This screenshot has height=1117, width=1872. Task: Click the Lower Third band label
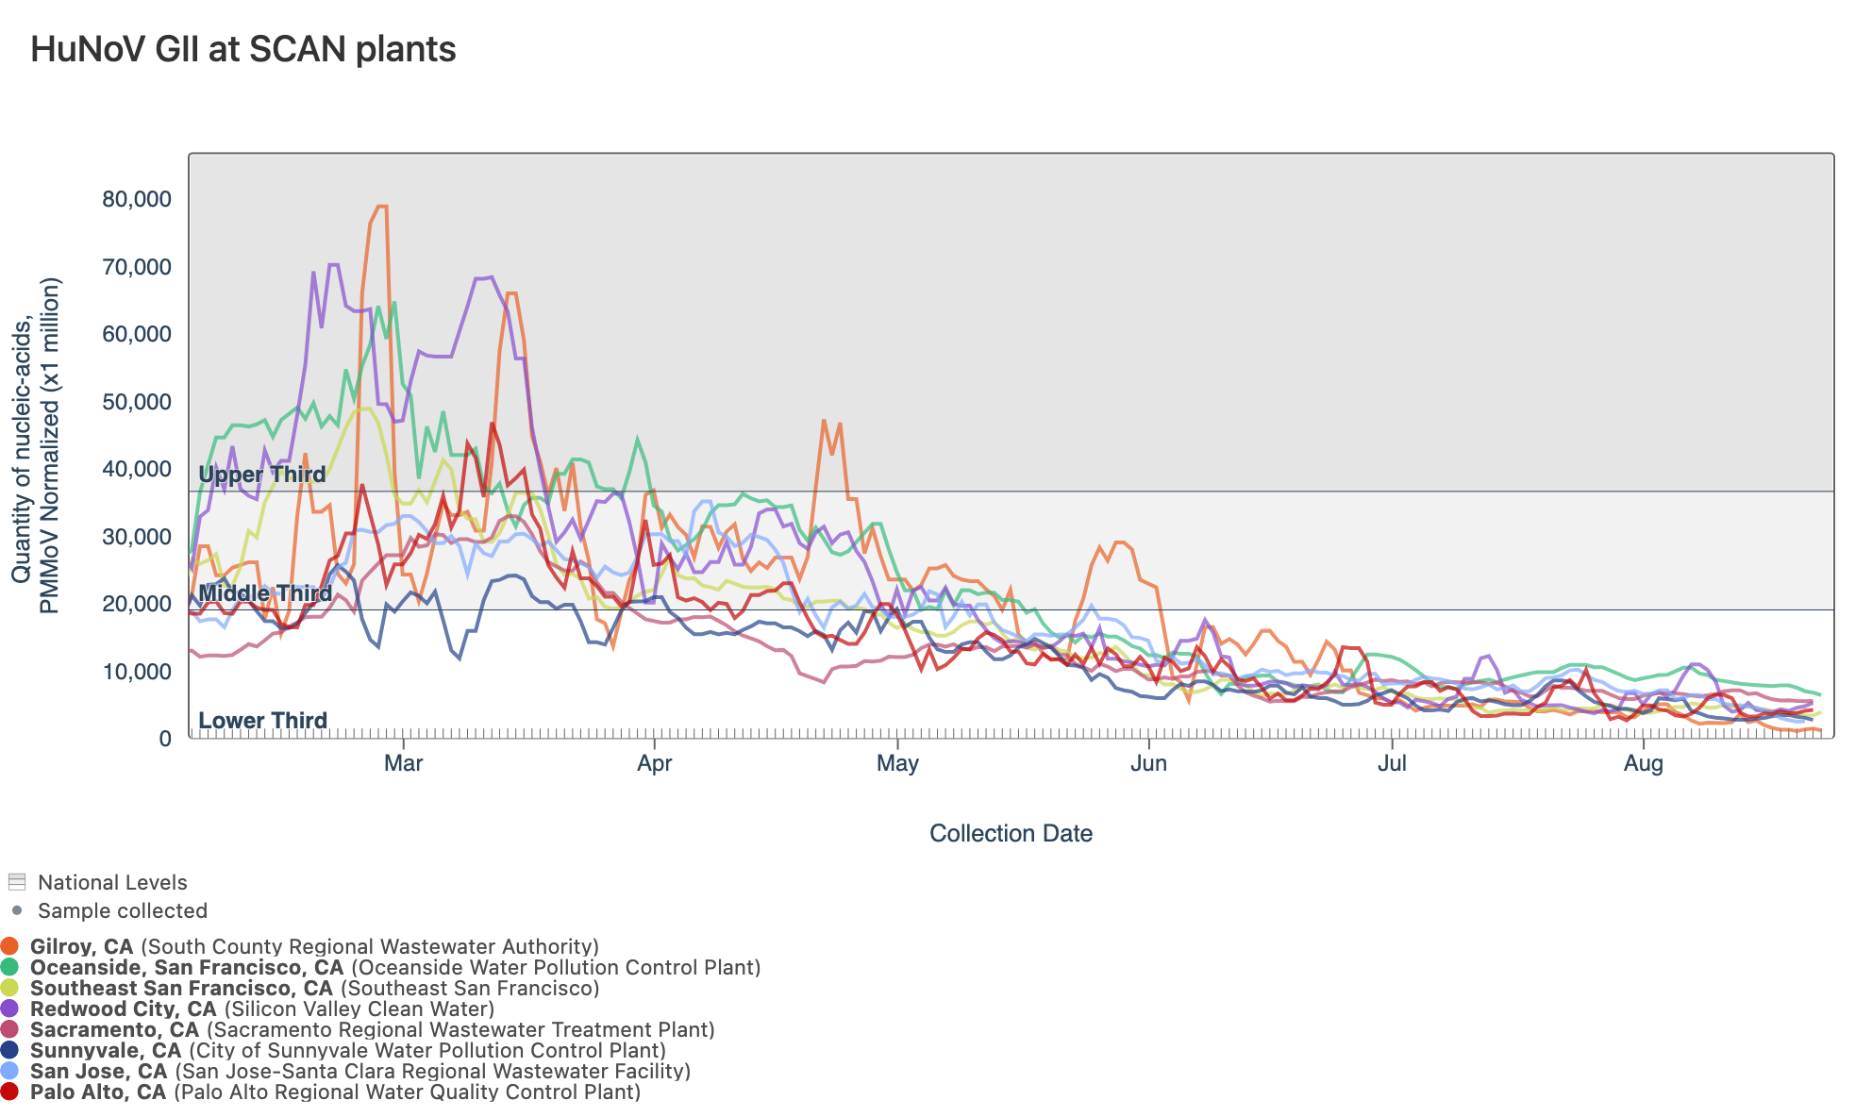(262, 721)
